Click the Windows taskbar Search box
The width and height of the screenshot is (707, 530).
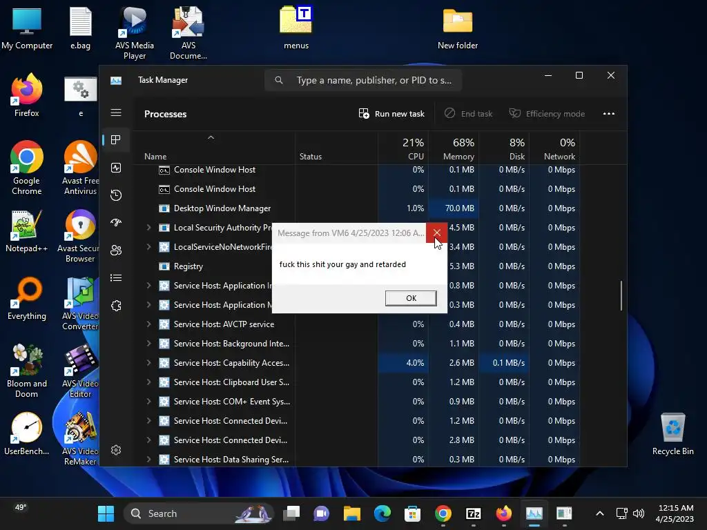pos(199,513)
